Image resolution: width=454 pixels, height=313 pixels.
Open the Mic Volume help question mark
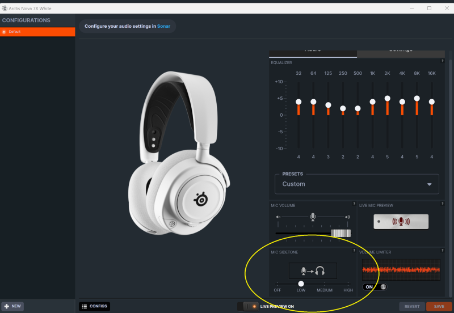354,204
